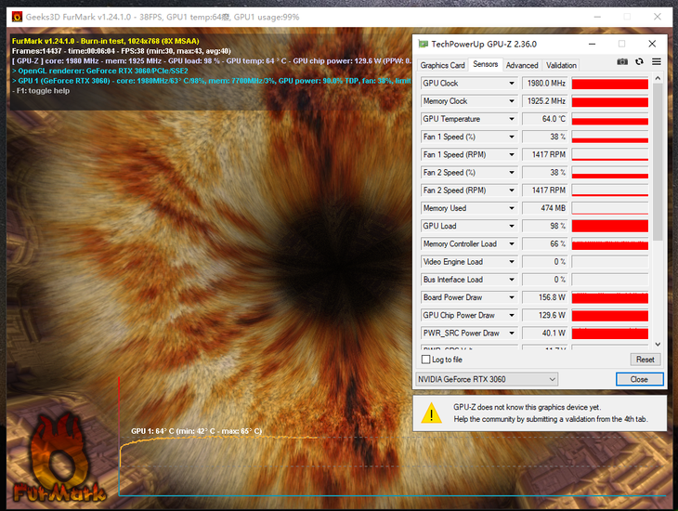The image size is (678, 511).
Task: Click the FurMark flame logo
Action: 59,459
